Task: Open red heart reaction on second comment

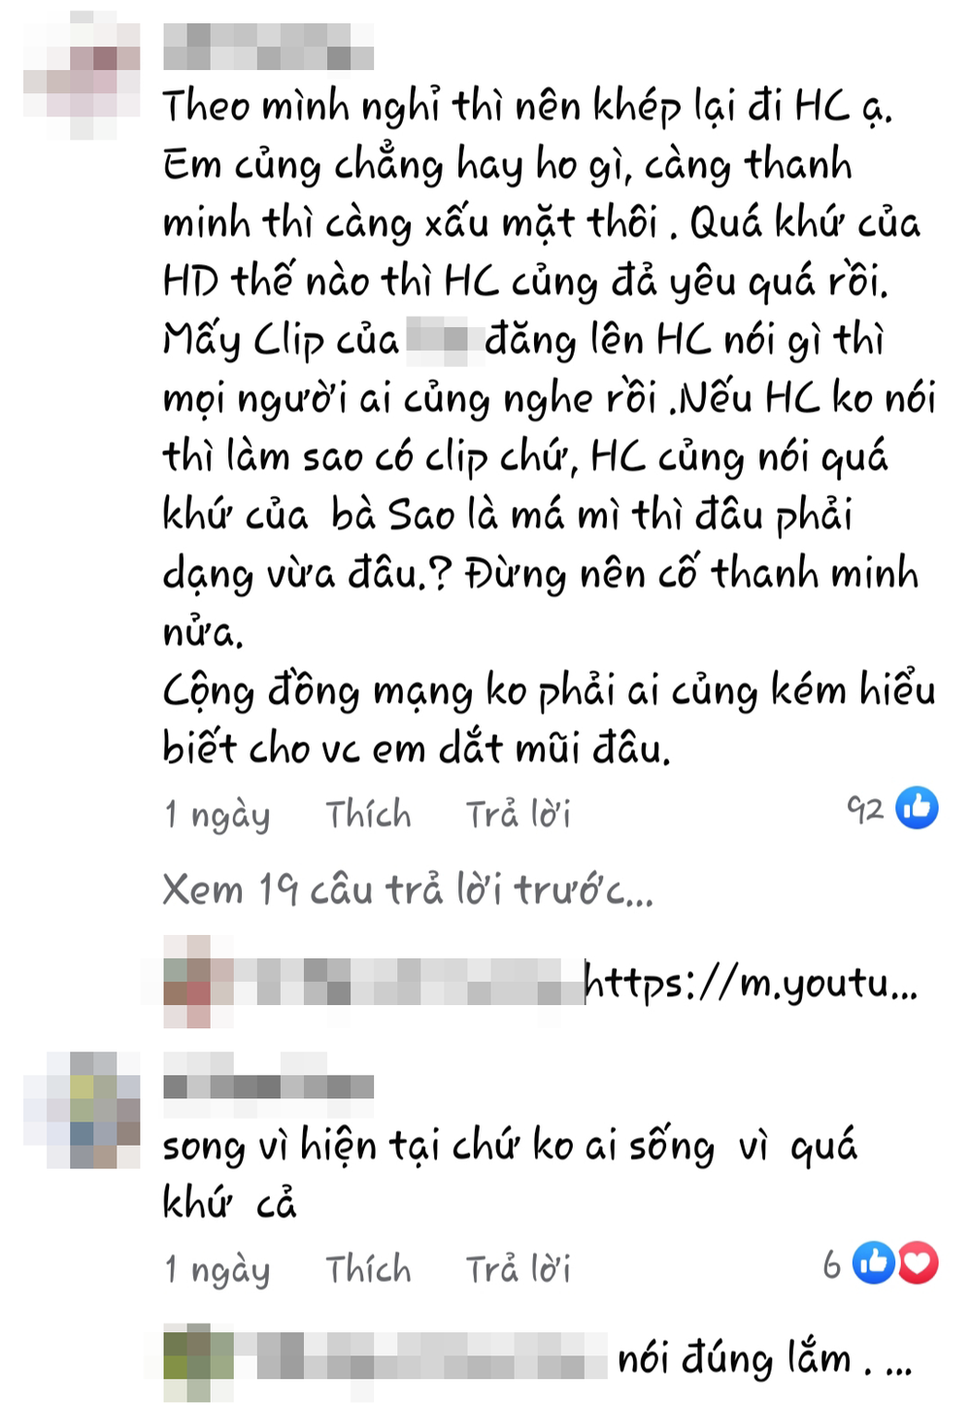Action: pyautogui.click(x=918, y=1262)
